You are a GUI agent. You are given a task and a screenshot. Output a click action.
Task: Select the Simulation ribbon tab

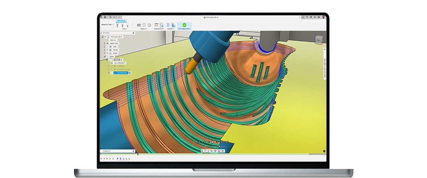[x=121, y=21]
